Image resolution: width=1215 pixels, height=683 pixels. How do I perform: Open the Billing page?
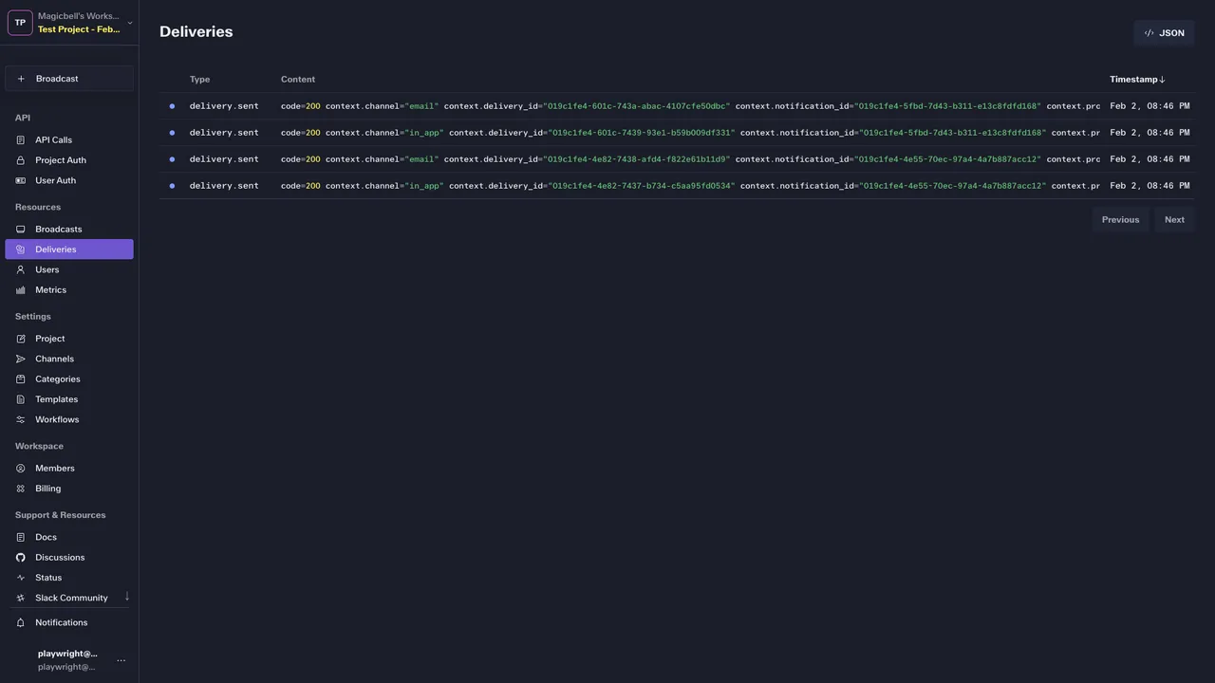pos(69,489)
